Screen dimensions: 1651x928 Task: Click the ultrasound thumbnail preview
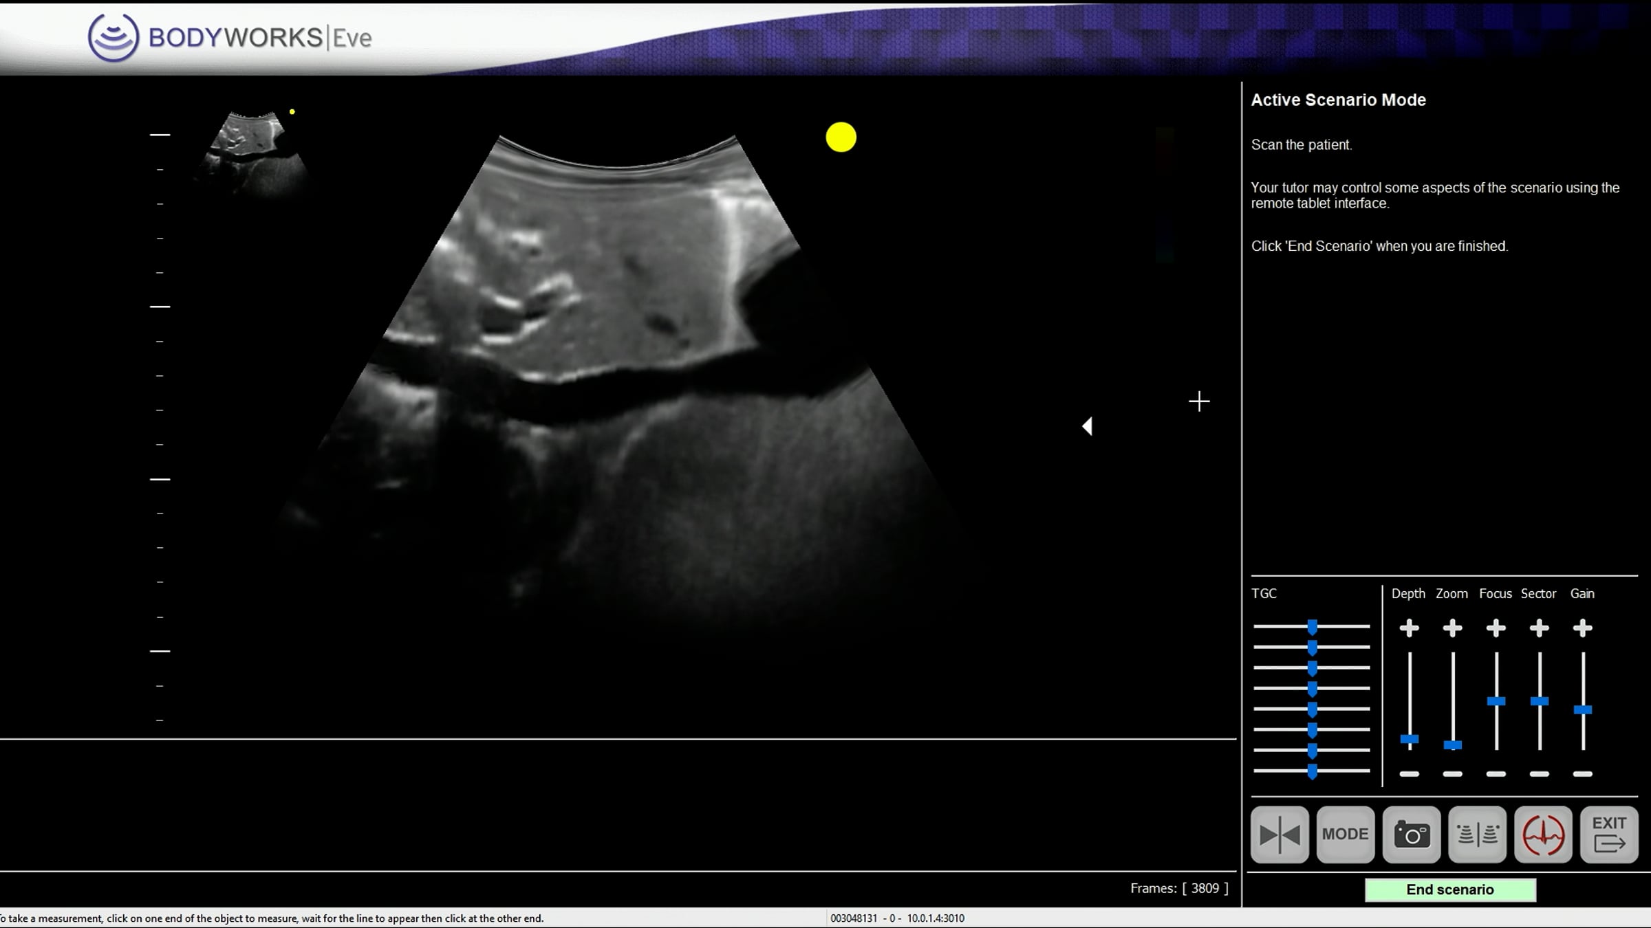tap(252, 151)
